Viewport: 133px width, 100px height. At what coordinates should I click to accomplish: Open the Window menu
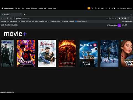click(x=50, y=8)
